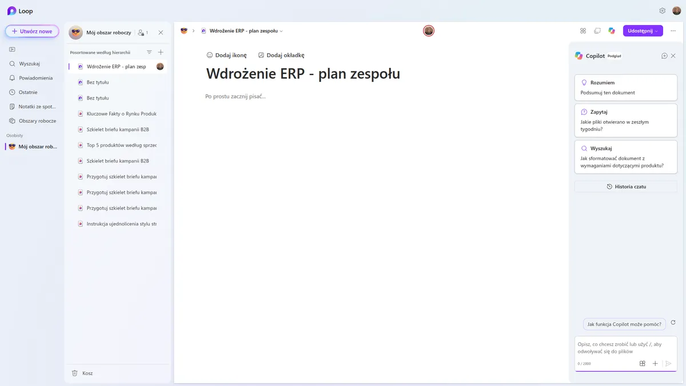Close the Copilot panel
686x386 pixels.
(x=673, y=55)
